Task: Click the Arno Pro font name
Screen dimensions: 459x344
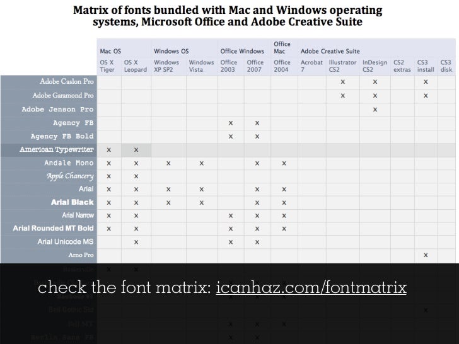Action: pyautogui.click(x=81, y=255)
